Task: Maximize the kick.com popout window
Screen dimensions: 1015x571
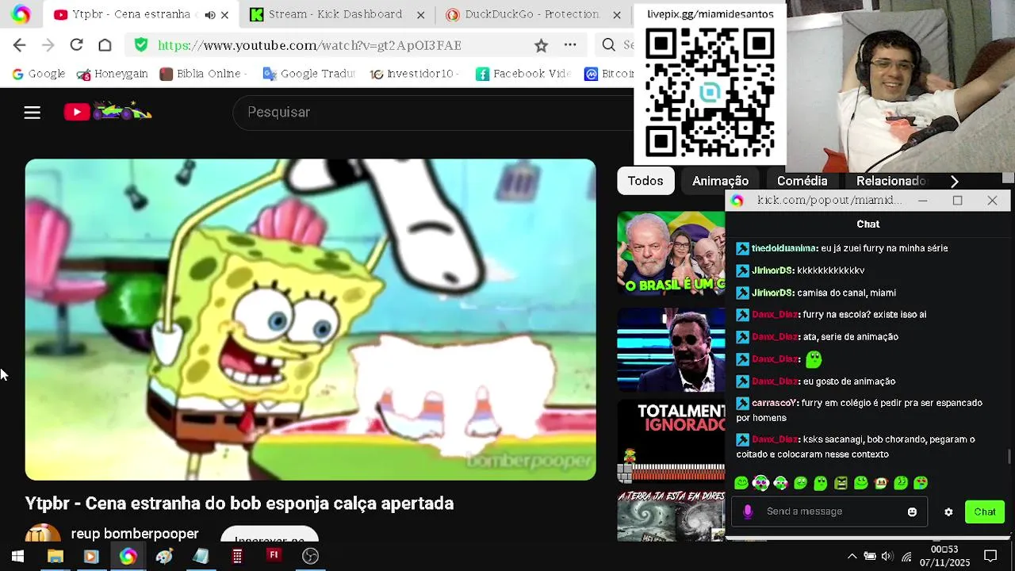Action: [x=957, y=201]
